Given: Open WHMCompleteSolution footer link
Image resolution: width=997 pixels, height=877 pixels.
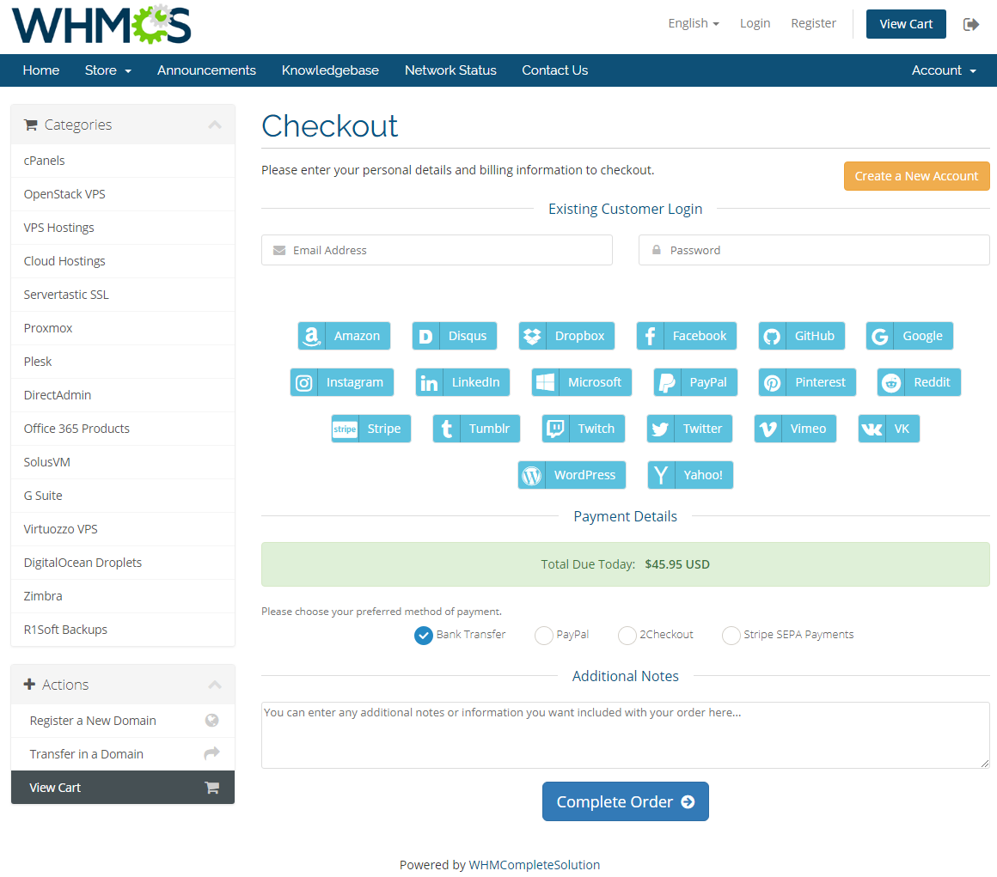Looking at the screenshot, I should (534, 865).
